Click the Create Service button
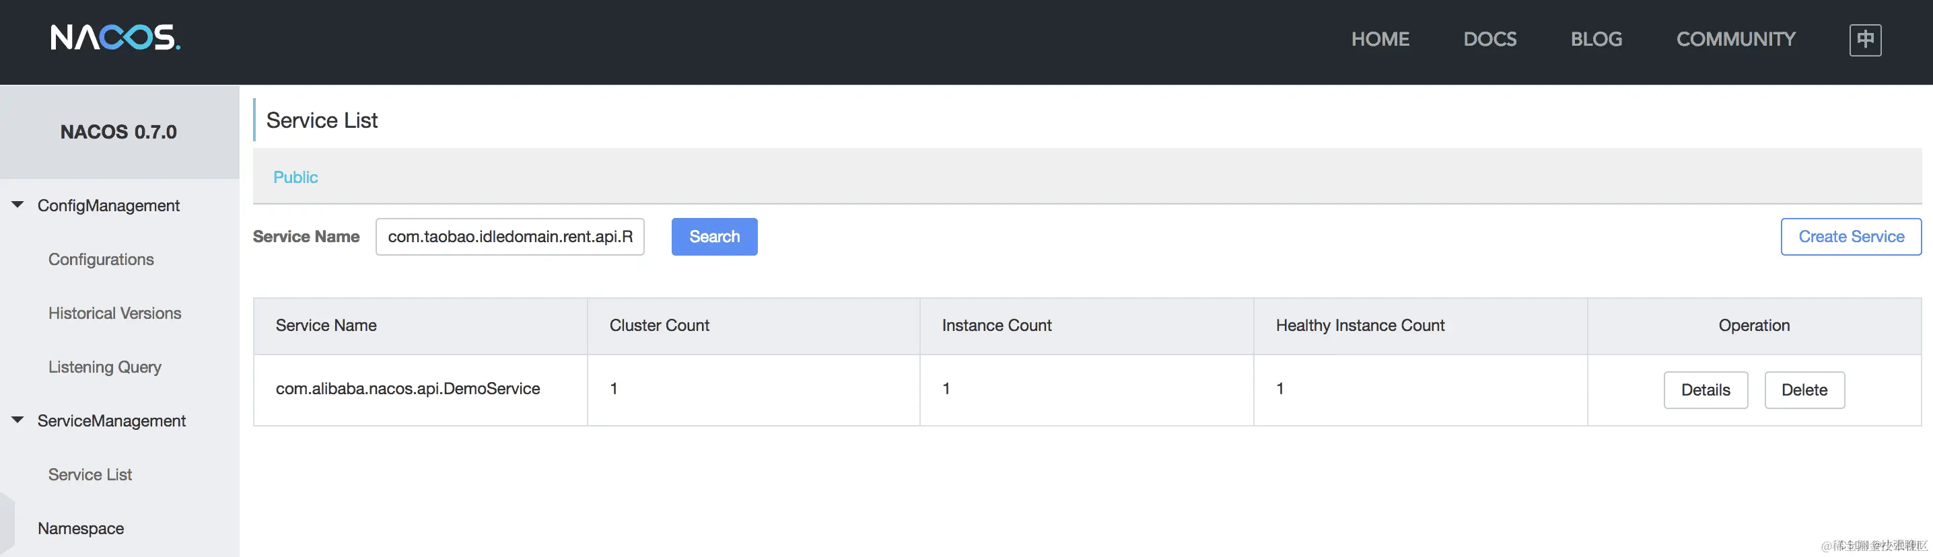Screen dimensions: 1933x557 [1851, 237]
